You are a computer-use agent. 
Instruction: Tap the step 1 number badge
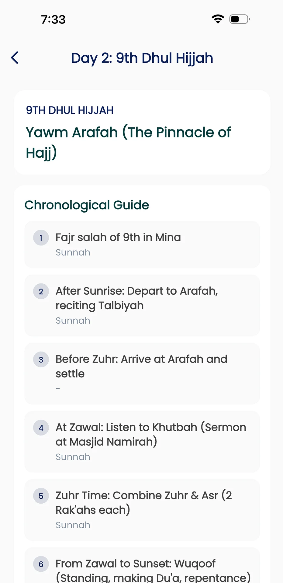(x=41, y=238)
